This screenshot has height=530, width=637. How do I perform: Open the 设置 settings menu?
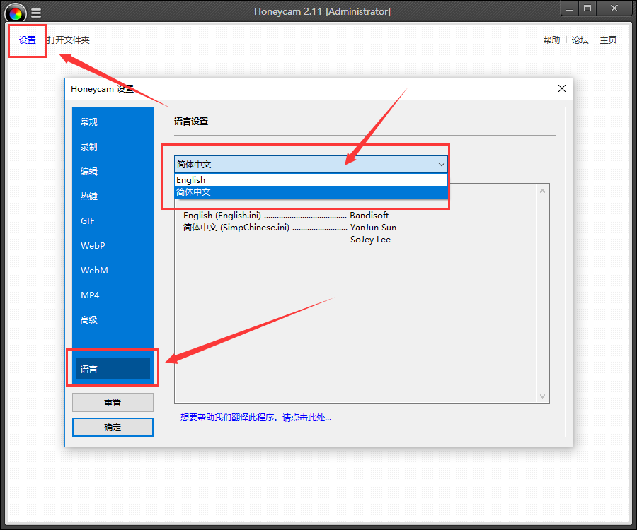pos(28,40)
